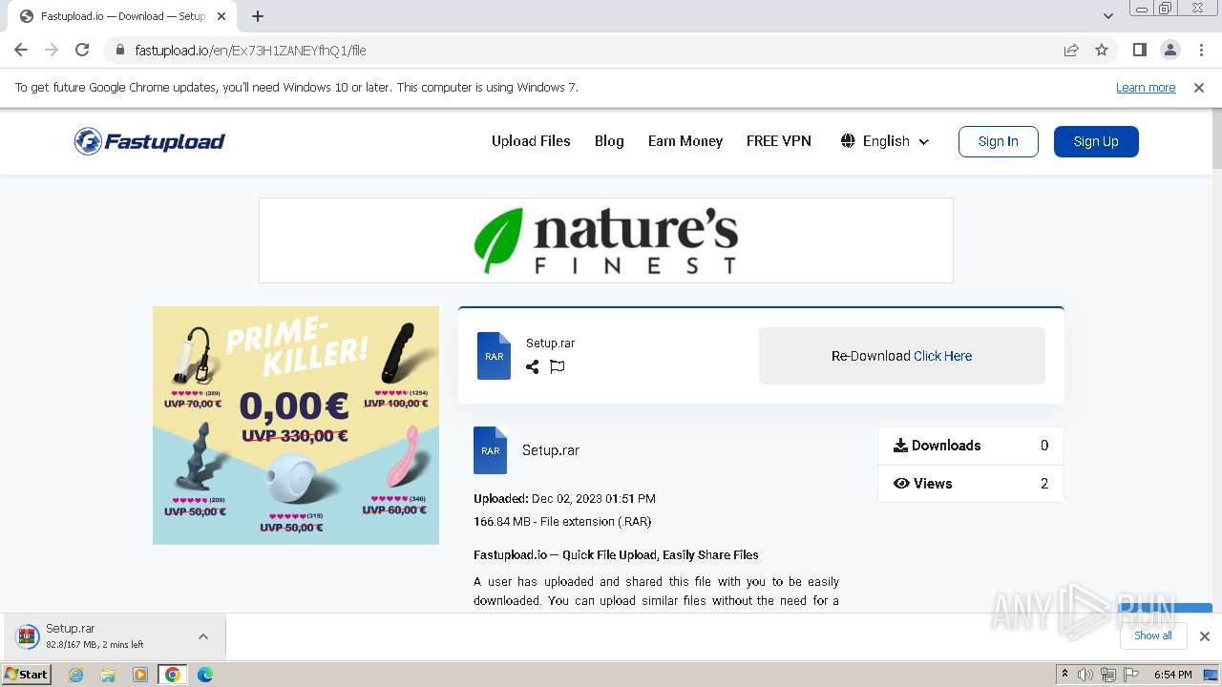The width and height of the screenshot is (1222, 687).
Task: Open the Windows Start menu
Action: (x=27, y=674)
